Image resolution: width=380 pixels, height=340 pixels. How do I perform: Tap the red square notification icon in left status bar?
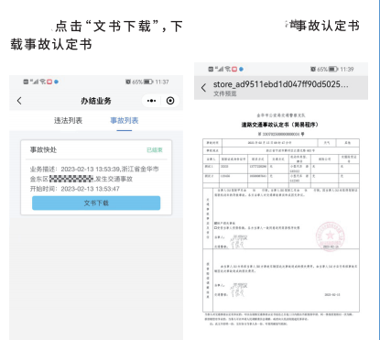49,82
